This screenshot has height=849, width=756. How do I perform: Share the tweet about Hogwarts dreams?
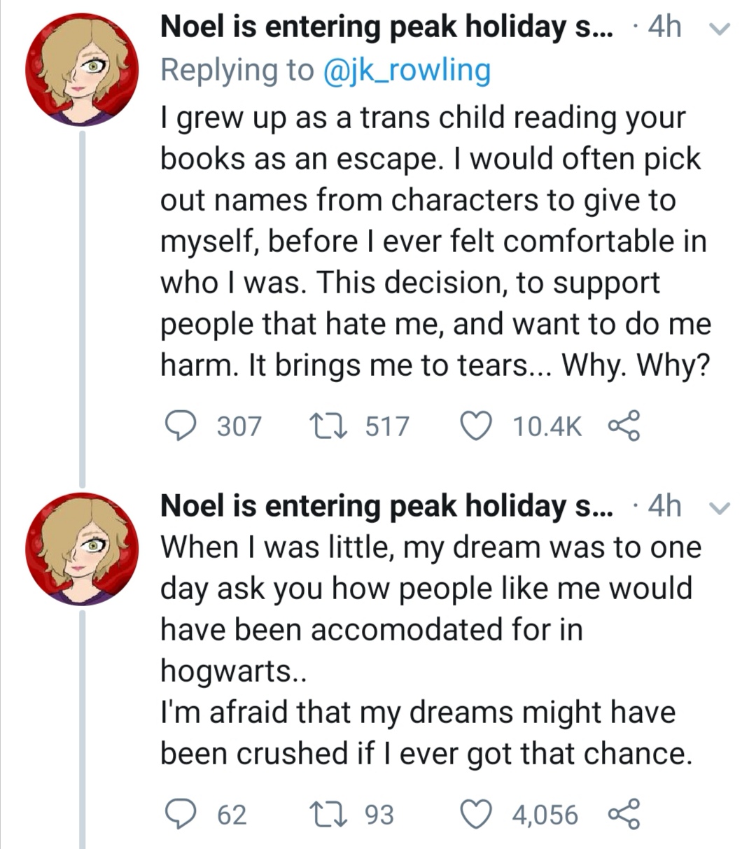click(x=623, y=815)
